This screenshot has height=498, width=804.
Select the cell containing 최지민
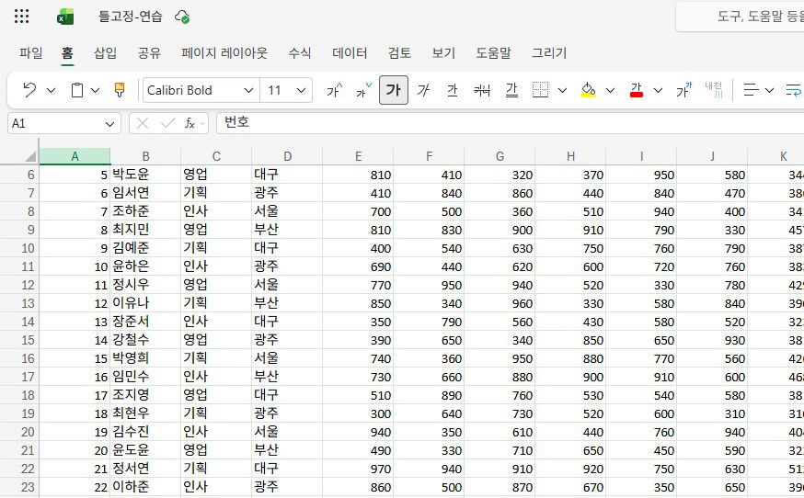(x=145, y=230)
